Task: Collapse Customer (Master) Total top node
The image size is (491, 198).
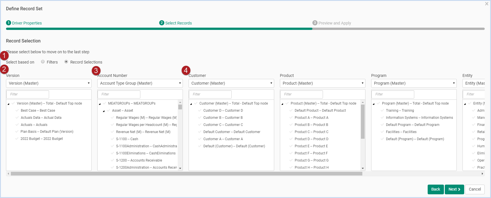Action: pos(191,104)
